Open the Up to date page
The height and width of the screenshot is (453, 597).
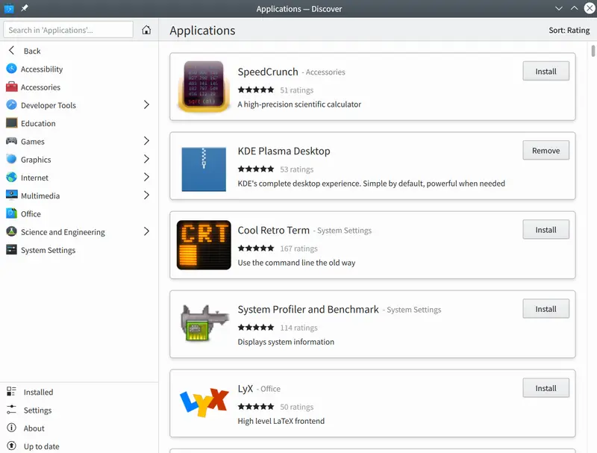click(79, 446)
